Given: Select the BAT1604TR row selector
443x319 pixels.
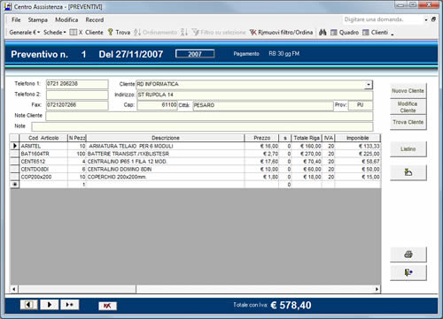Looking at the screenshot, I should 15,154.
